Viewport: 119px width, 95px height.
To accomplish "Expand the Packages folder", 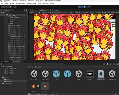I will coord(1,83).
